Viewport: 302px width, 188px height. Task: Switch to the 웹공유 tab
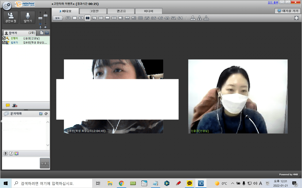coord(121,11)
